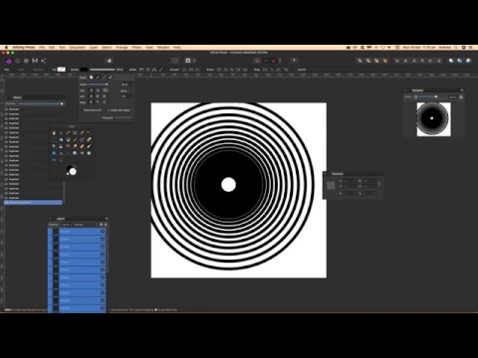Choose the Solid Line stroke style icon
The width and height of the screenshot is (478, 358).
pos(98,77)
